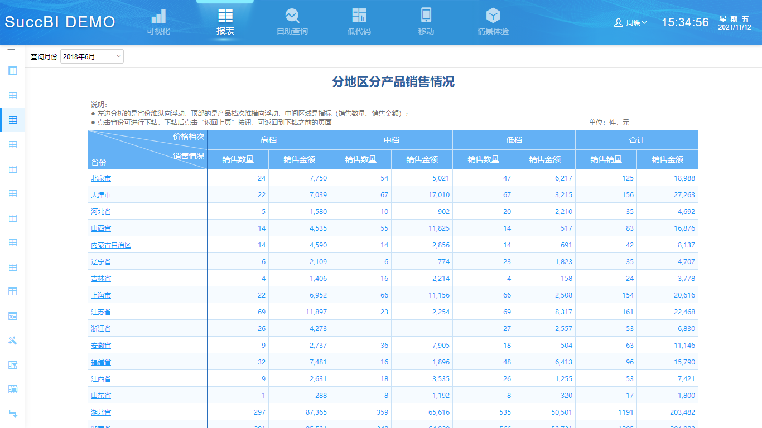This screenshot has height=428, width=762.
Task: Click the 低档 column group header
Action: pos(514,140)
